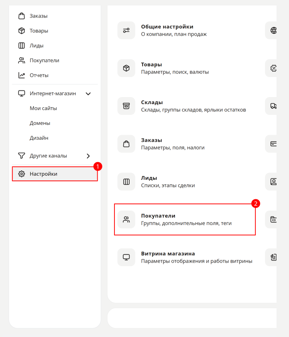Click the sliders icon for Общие настройки
The height and width of the screenshot is (337, 289).
(x=126, y=30)
